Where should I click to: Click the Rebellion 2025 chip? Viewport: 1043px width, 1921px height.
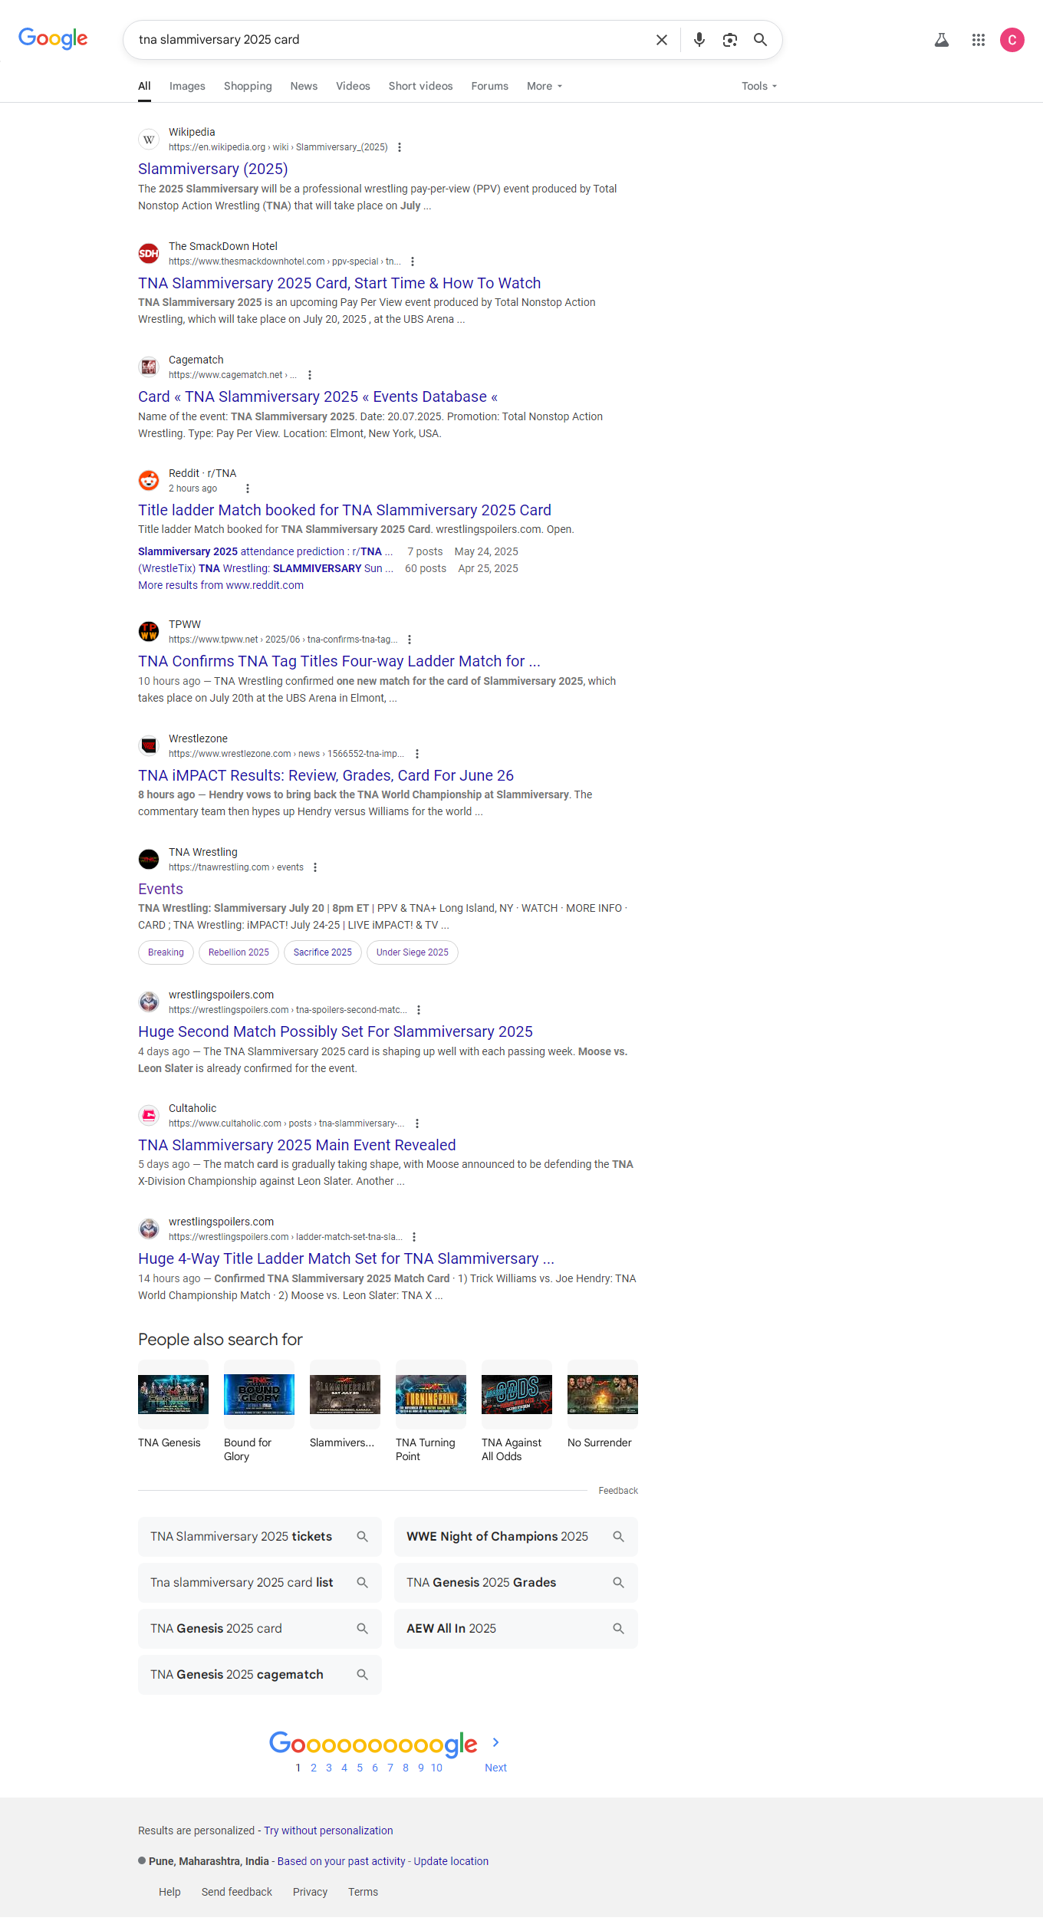coord(239,952)
